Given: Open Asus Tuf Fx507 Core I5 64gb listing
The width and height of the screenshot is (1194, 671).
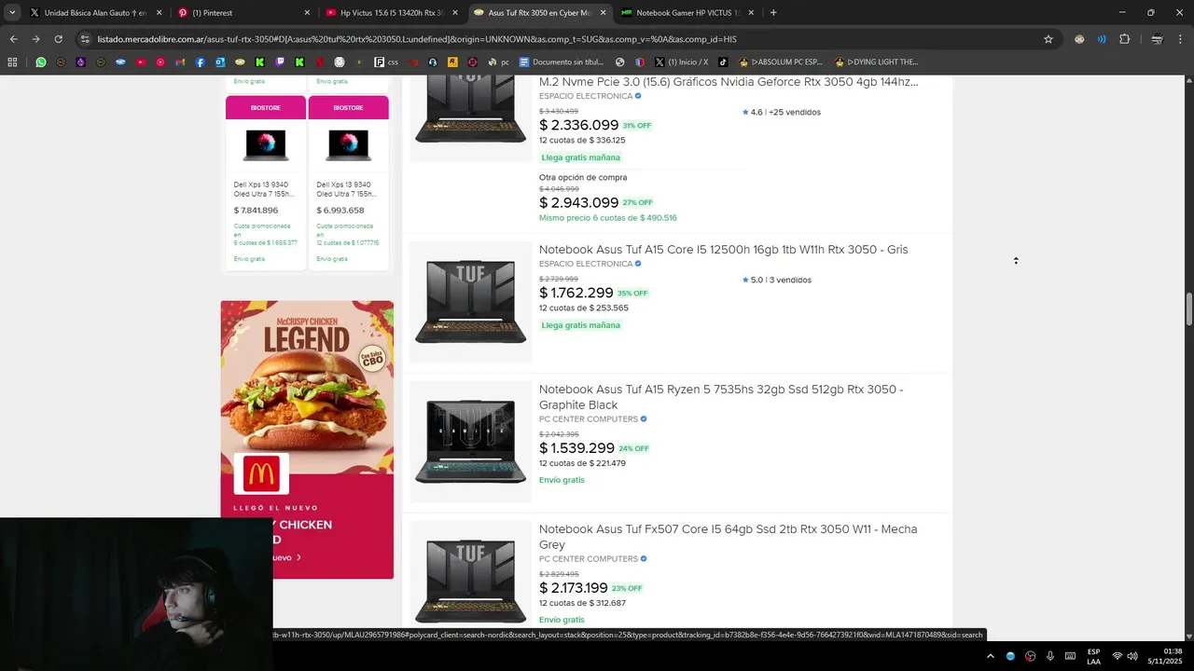Looking at the screenshot, I should point(728,537).
